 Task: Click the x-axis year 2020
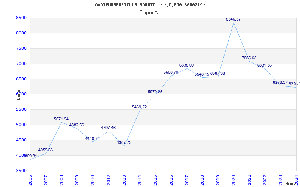point(234,180)
